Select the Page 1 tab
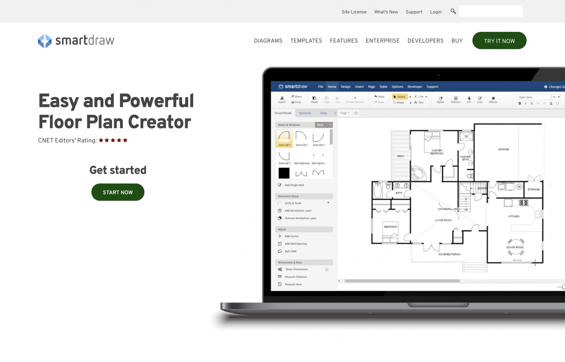565x362 pixels. click(x=345, y=113)
